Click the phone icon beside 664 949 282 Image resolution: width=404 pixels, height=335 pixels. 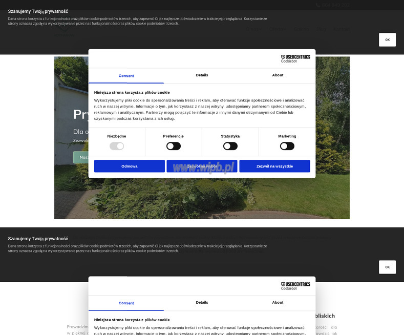[x=318, y=5]
